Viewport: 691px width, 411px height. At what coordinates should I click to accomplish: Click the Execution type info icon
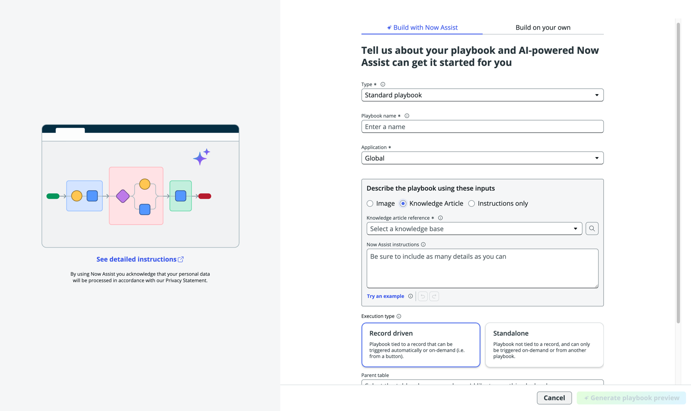pos(399,316)
